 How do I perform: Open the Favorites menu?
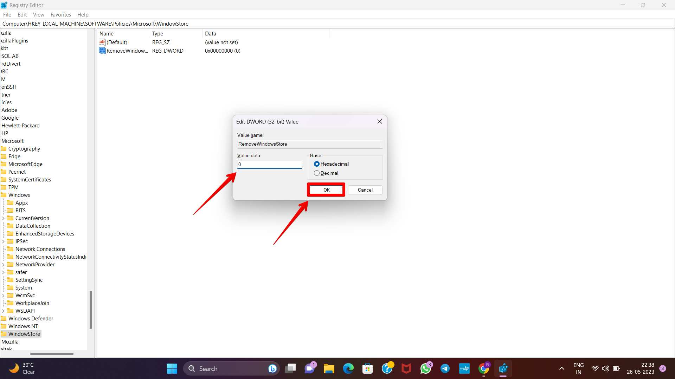[x=61, y=15]
